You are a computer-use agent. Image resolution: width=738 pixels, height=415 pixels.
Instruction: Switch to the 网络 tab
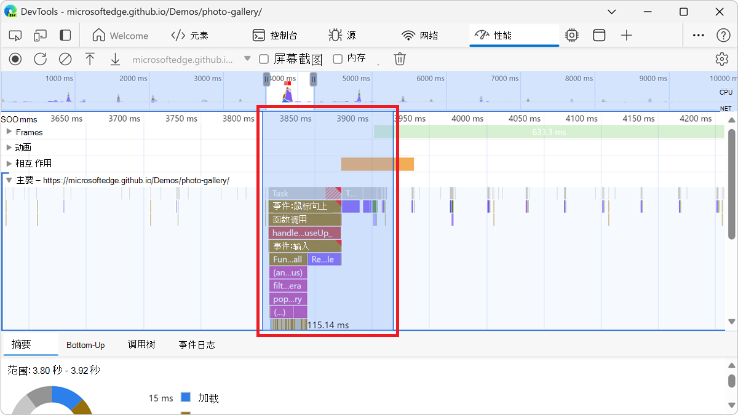point(420,36)
